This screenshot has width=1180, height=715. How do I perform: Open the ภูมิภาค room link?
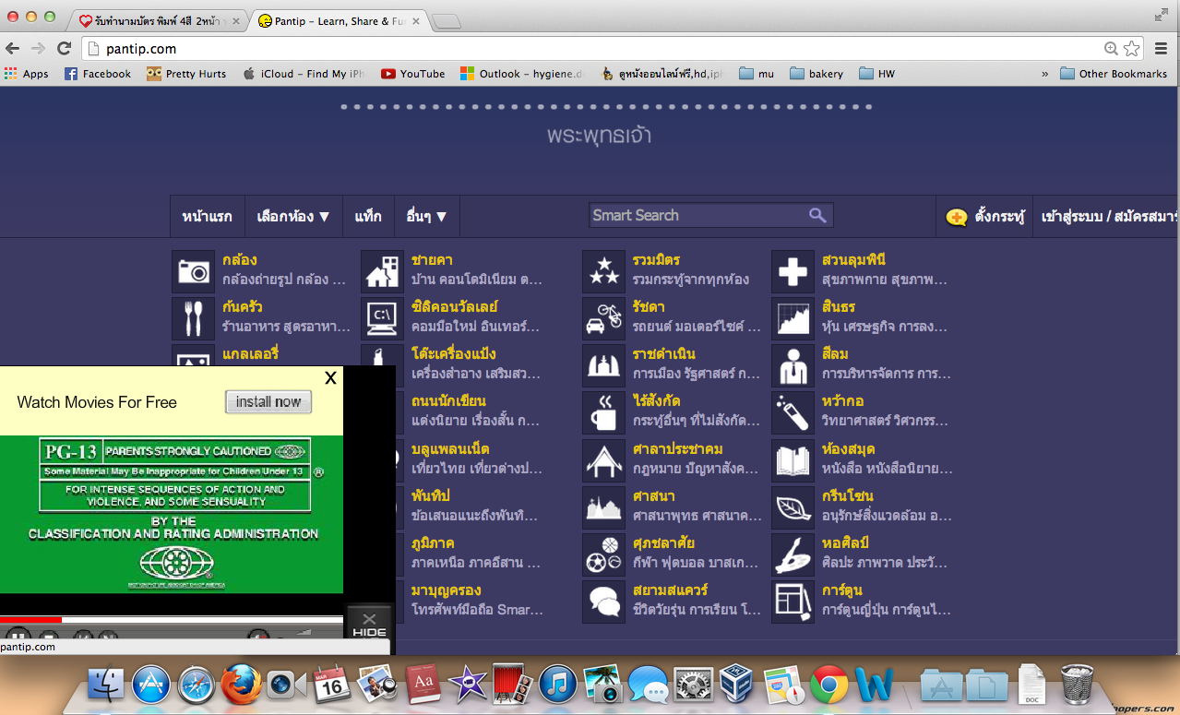[433, 543]
